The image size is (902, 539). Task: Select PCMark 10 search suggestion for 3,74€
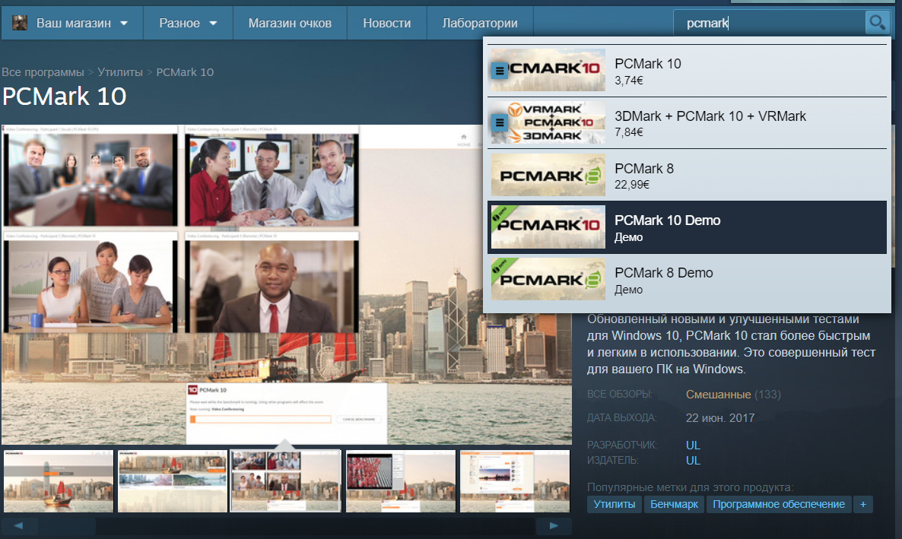point(687,71)
